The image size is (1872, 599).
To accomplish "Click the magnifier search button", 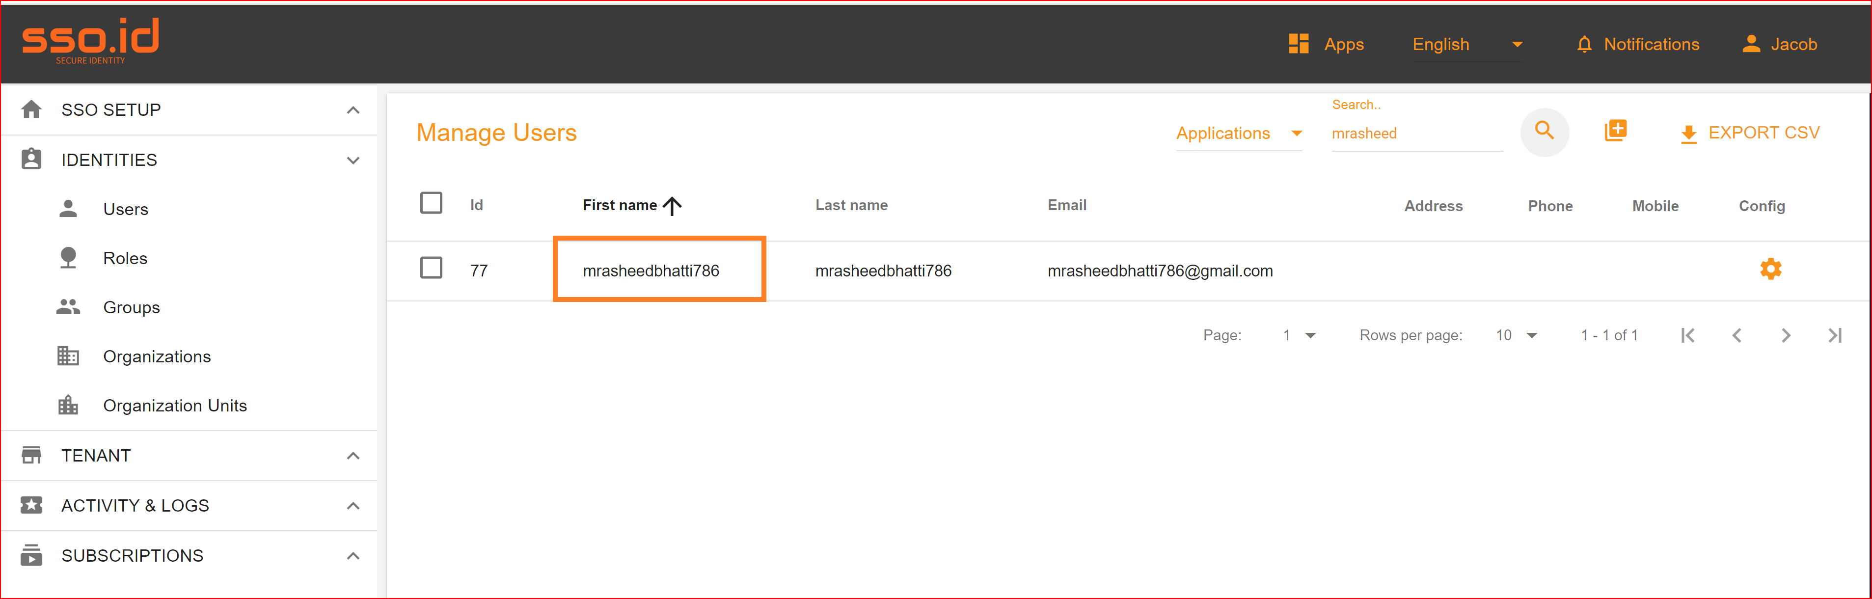I will (x=1544, y=132).
